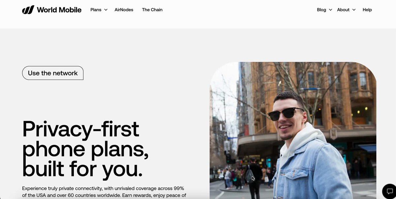Image resolution: width=396 pixels, height=199 pixels.
Task: Click the Experience truly private connectivity paragraph
Action: click(104, 192)
